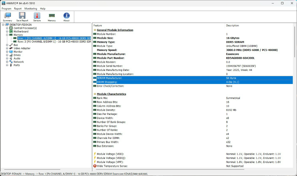297x176 pixels.
Task: Click the memory chip icon beside Module Size
Action: 95,38
